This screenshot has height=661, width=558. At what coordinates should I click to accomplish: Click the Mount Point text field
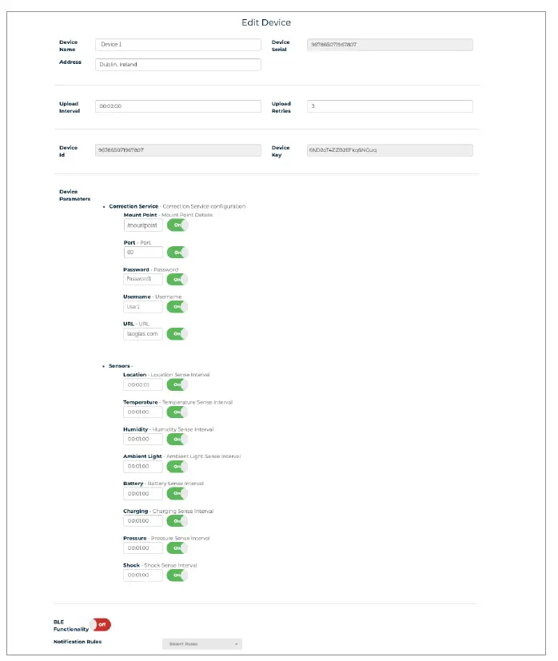pyautogui.click(x=143, y=225)
